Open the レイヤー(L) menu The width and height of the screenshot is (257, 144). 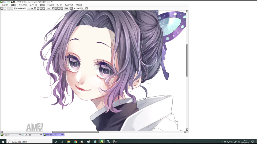pos(33,5)
